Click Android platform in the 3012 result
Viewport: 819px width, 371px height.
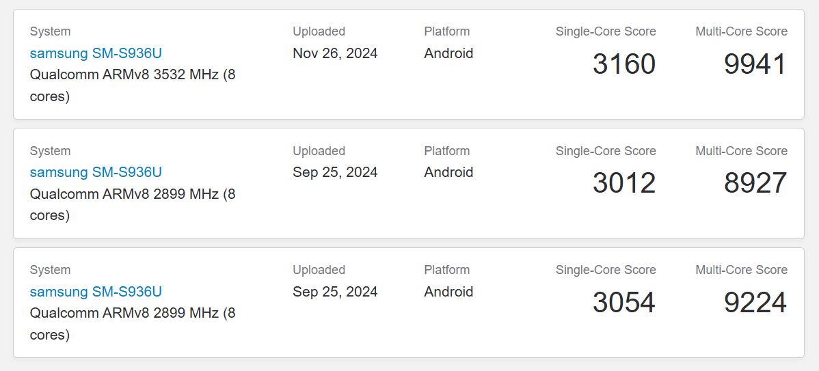click(x=448, y=172)
